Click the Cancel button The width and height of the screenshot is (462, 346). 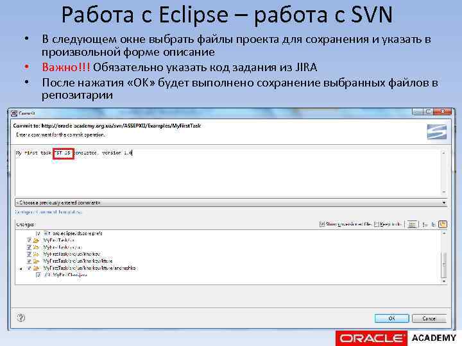tap(429, 318)
